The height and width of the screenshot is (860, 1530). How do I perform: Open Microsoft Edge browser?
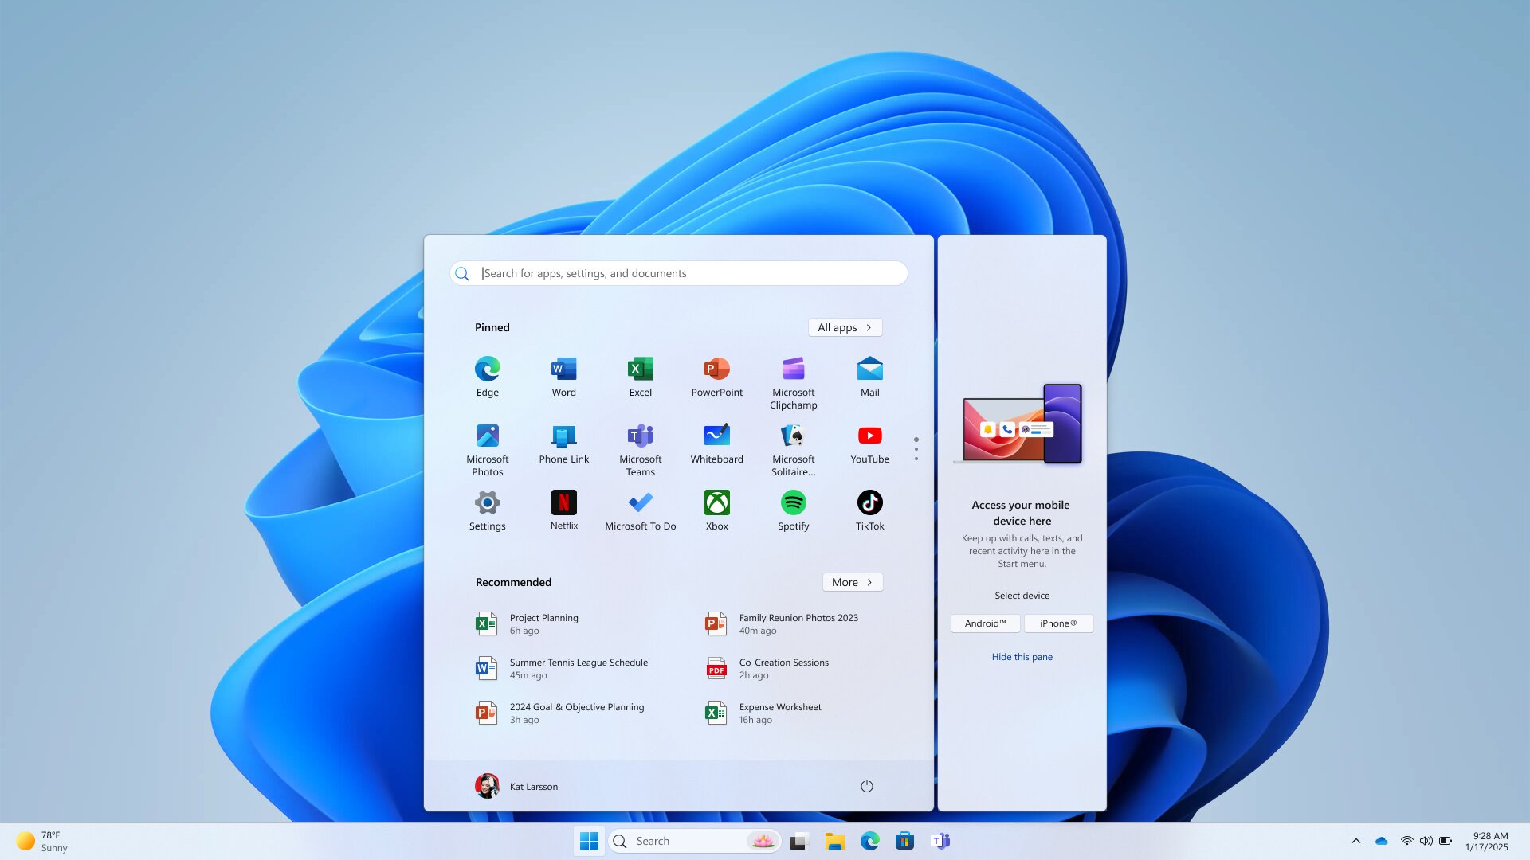point(487,369)
